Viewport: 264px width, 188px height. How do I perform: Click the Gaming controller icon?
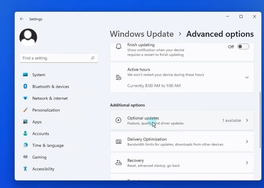[x=25, y=157]
